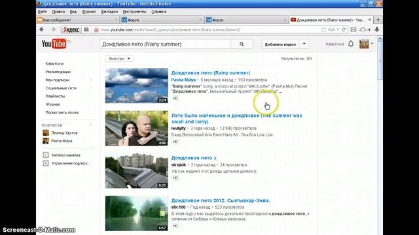This screenshot has height=235, width=419.
Task: Click Мои подписки in the sidebar
Action: (x=58, y=80)
